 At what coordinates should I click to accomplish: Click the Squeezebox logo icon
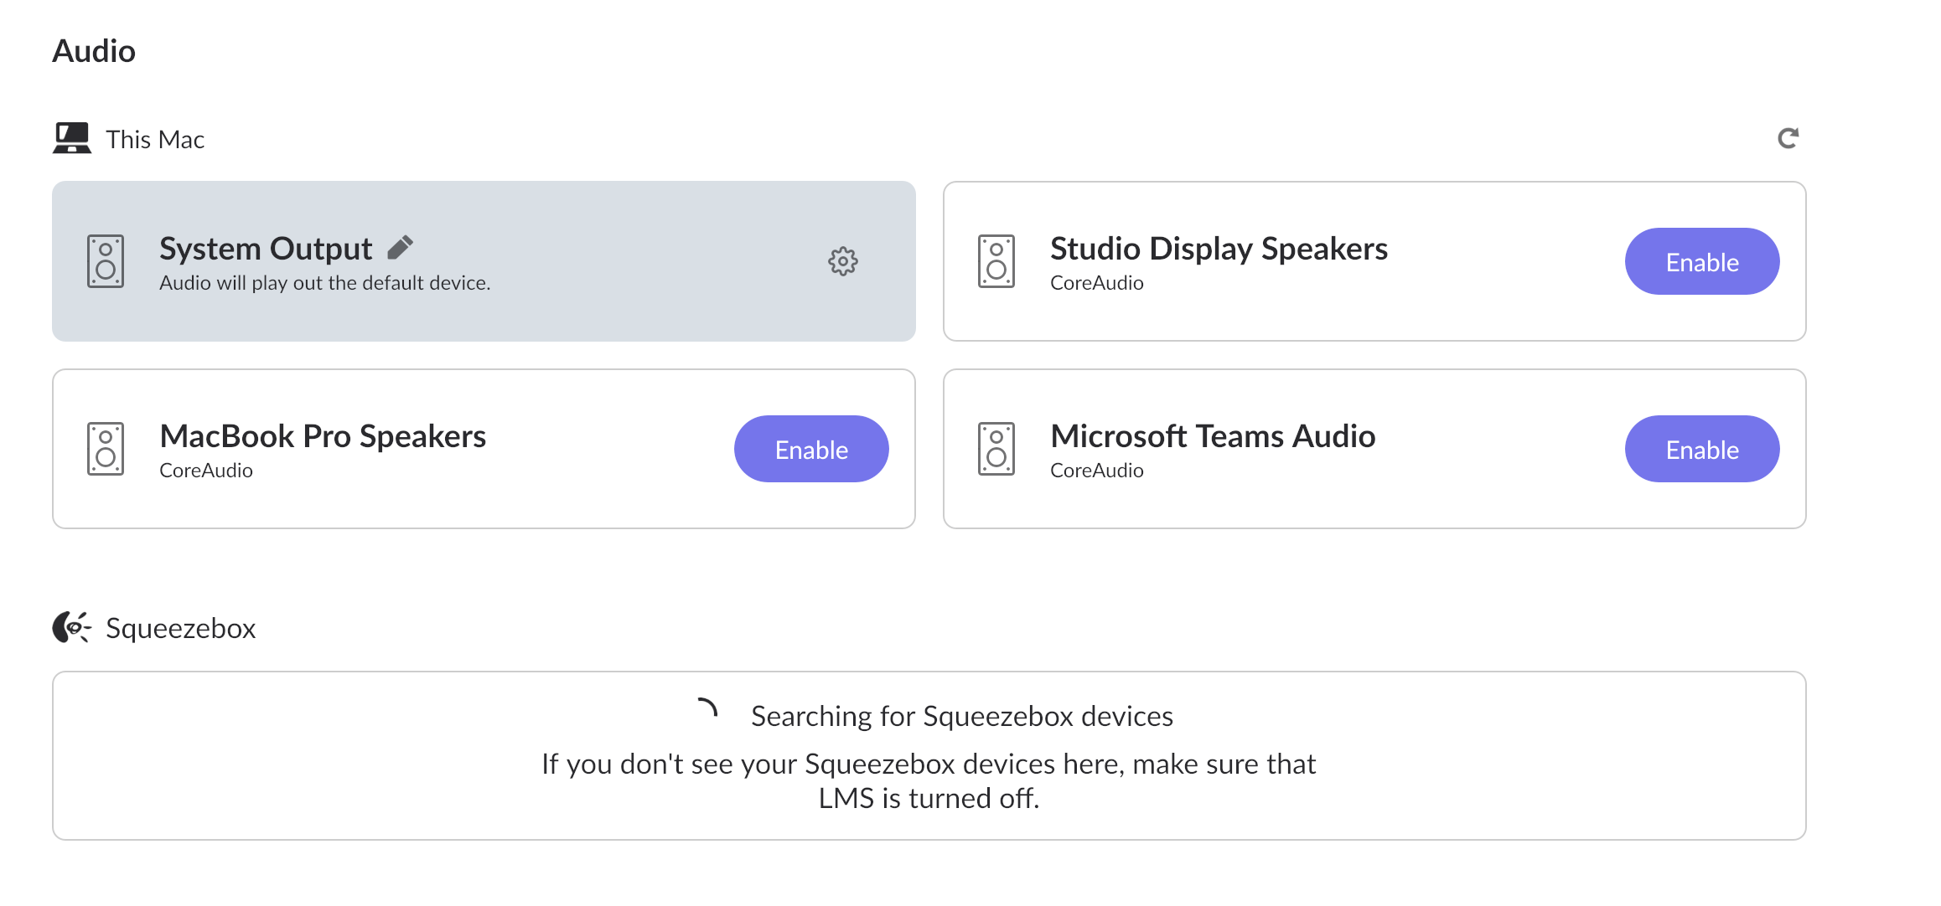pos(71,627)
